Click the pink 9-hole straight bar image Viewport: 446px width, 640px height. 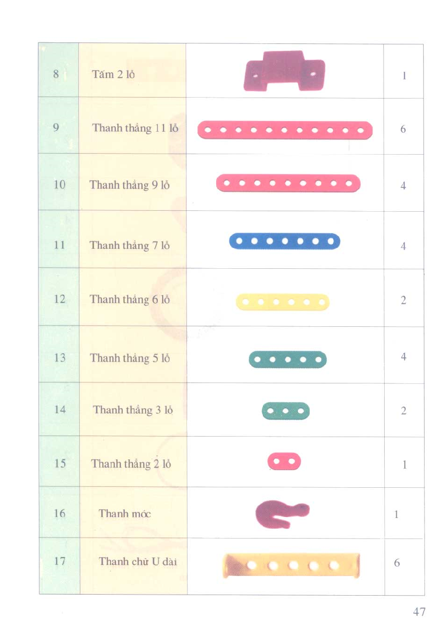(288, 183)
